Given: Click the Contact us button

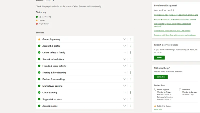Looking at the screenshot, I should pyautogui.click(x=161, y=77).
